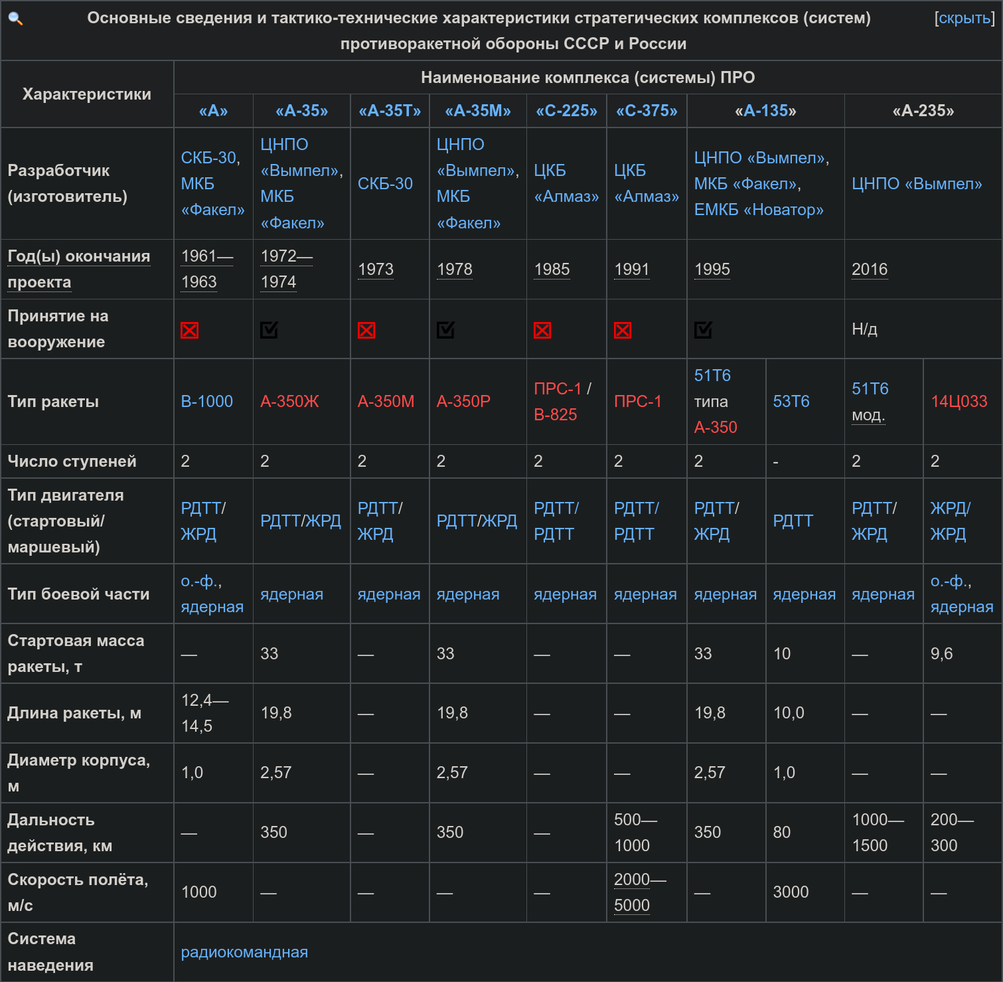Select the year 2016 cell

870,270
